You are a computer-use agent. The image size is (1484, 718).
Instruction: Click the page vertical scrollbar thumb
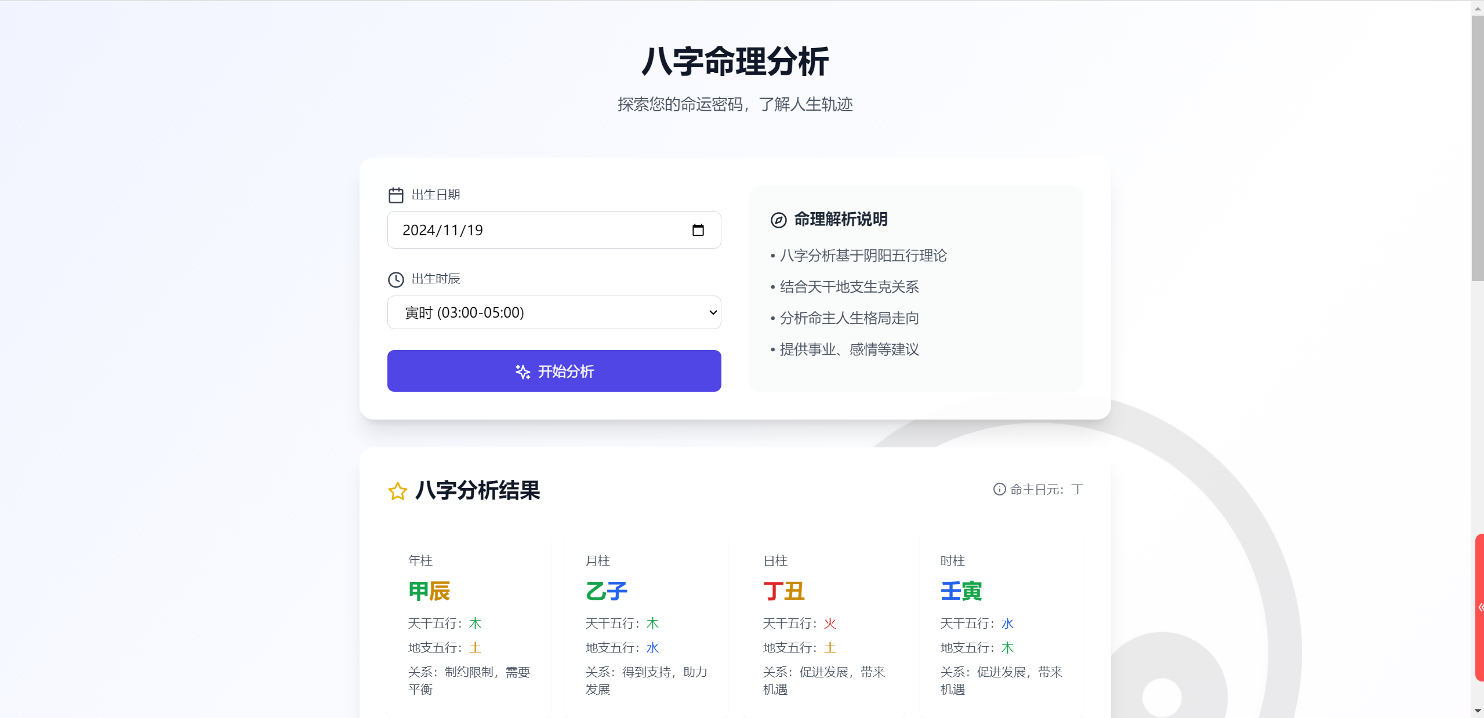tap(1478, 148)
